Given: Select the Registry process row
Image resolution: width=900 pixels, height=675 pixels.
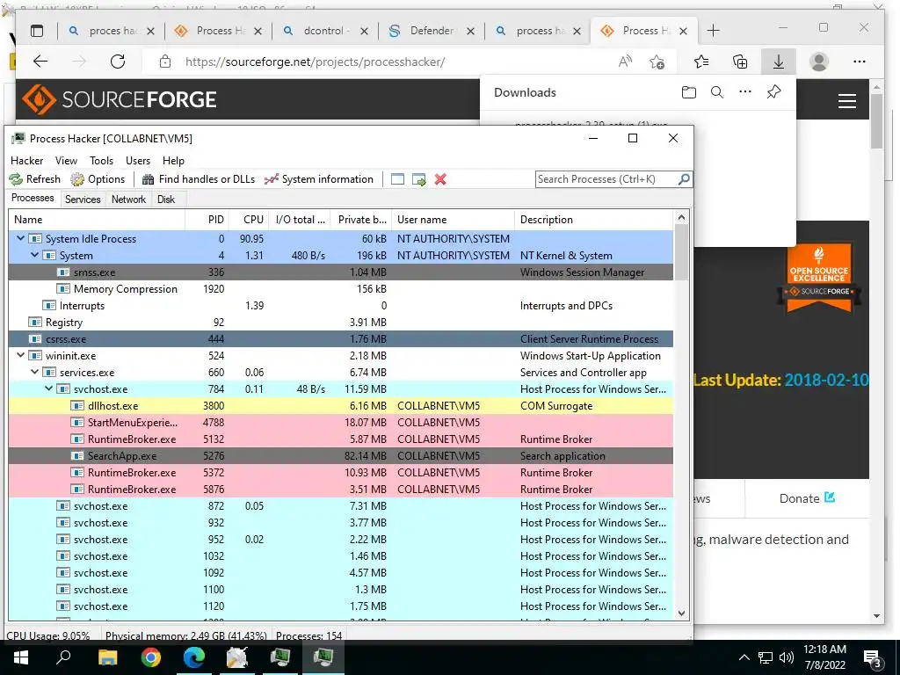Looking at the screenshot, I should tap(341, 322).
